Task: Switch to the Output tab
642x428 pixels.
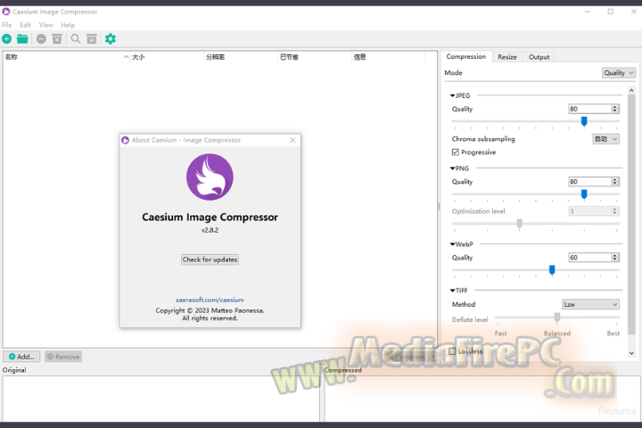Action: click(539, 57)
